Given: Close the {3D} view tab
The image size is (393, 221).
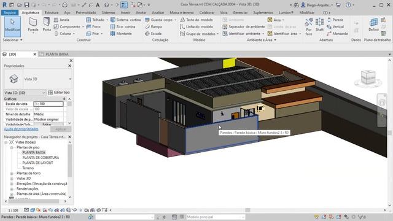Looking at the screenshot, I should 35,54.
